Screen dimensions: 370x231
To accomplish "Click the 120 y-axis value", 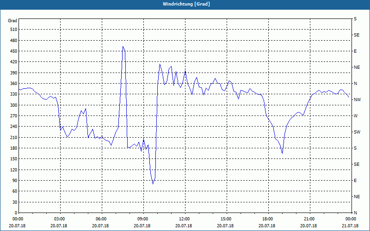I will (x=14, y=170).
